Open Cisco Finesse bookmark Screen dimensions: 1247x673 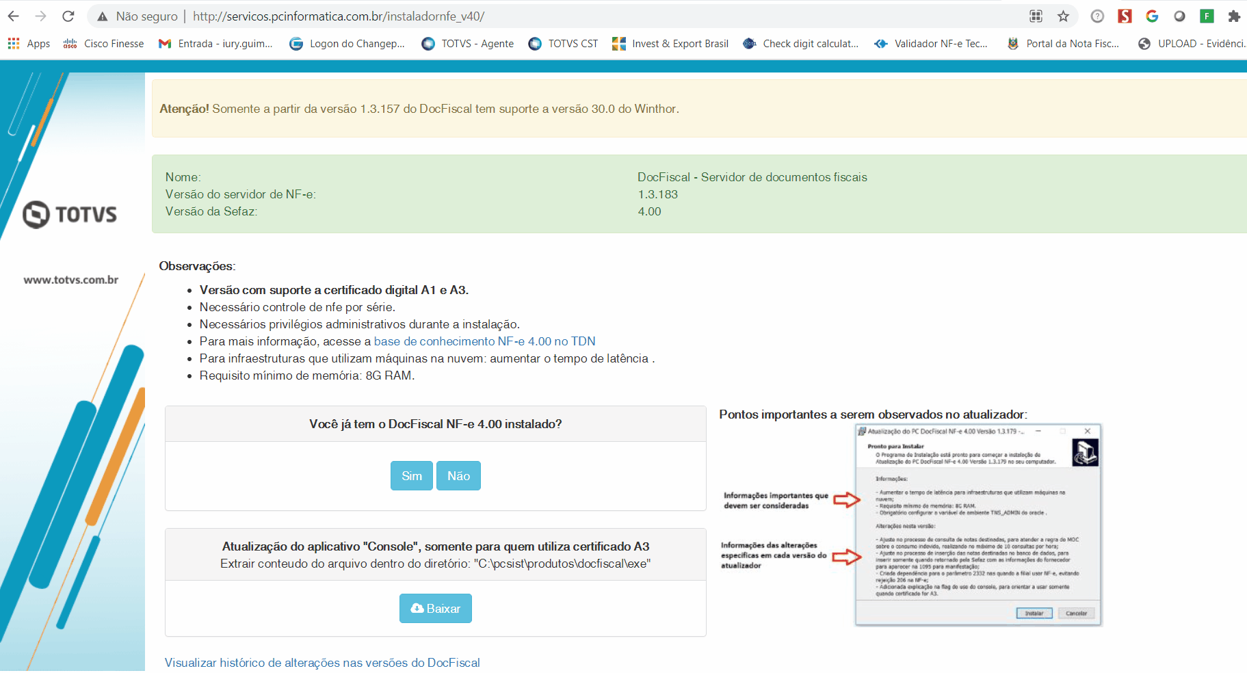(x=103, y=44)
